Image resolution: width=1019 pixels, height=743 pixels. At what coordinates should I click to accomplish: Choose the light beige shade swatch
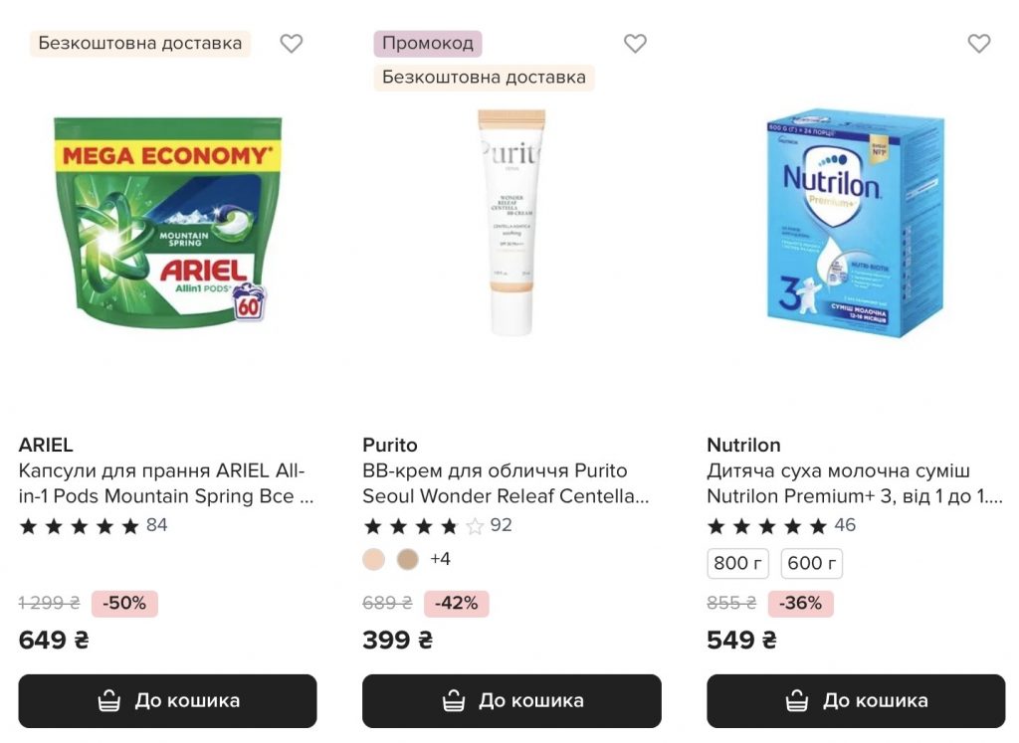click(x=374, y=559)
